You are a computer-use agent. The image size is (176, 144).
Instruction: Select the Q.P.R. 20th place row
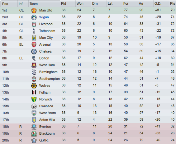88,140
